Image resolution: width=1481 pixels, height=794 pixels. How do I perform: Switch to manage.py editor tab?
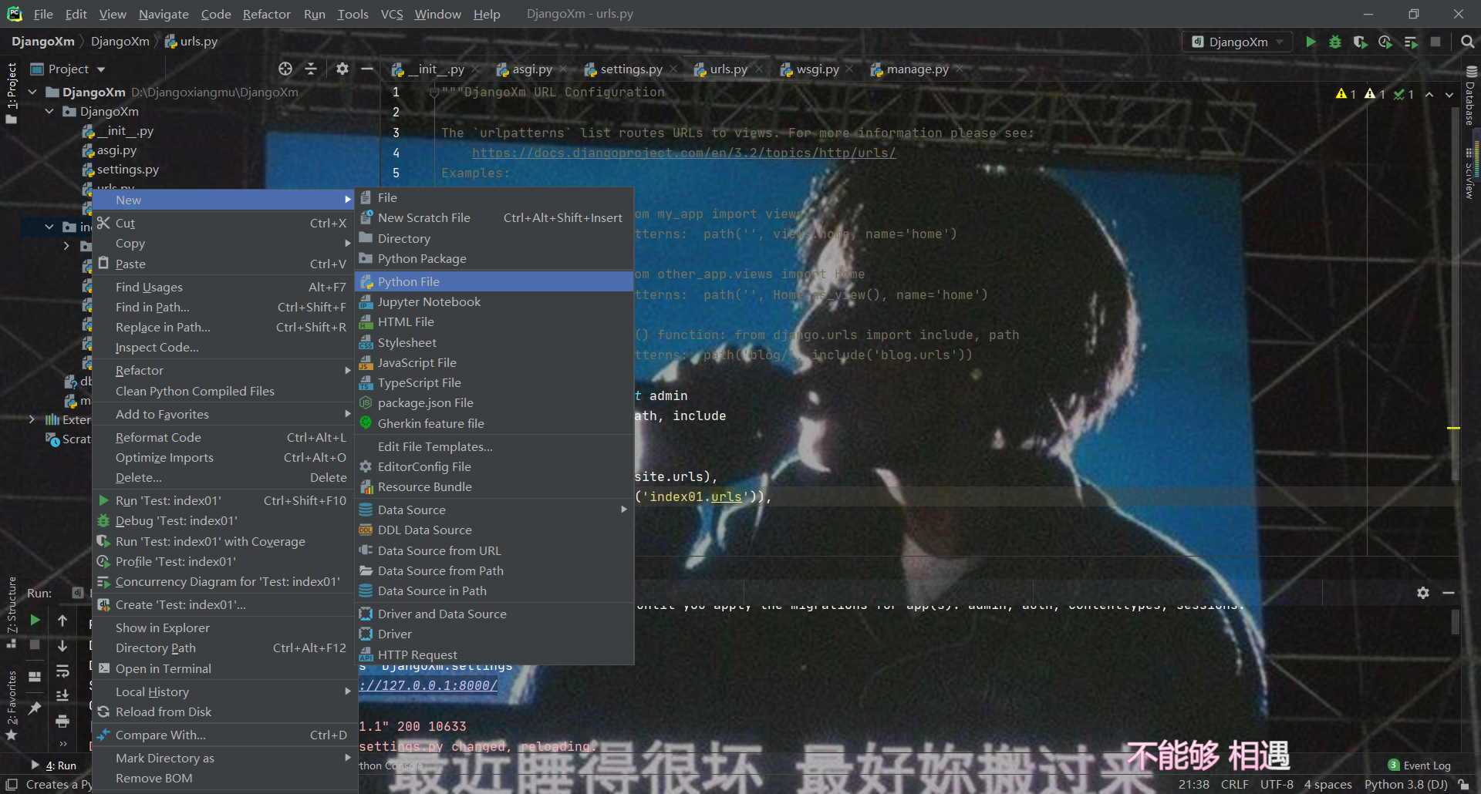coord(916,69)
